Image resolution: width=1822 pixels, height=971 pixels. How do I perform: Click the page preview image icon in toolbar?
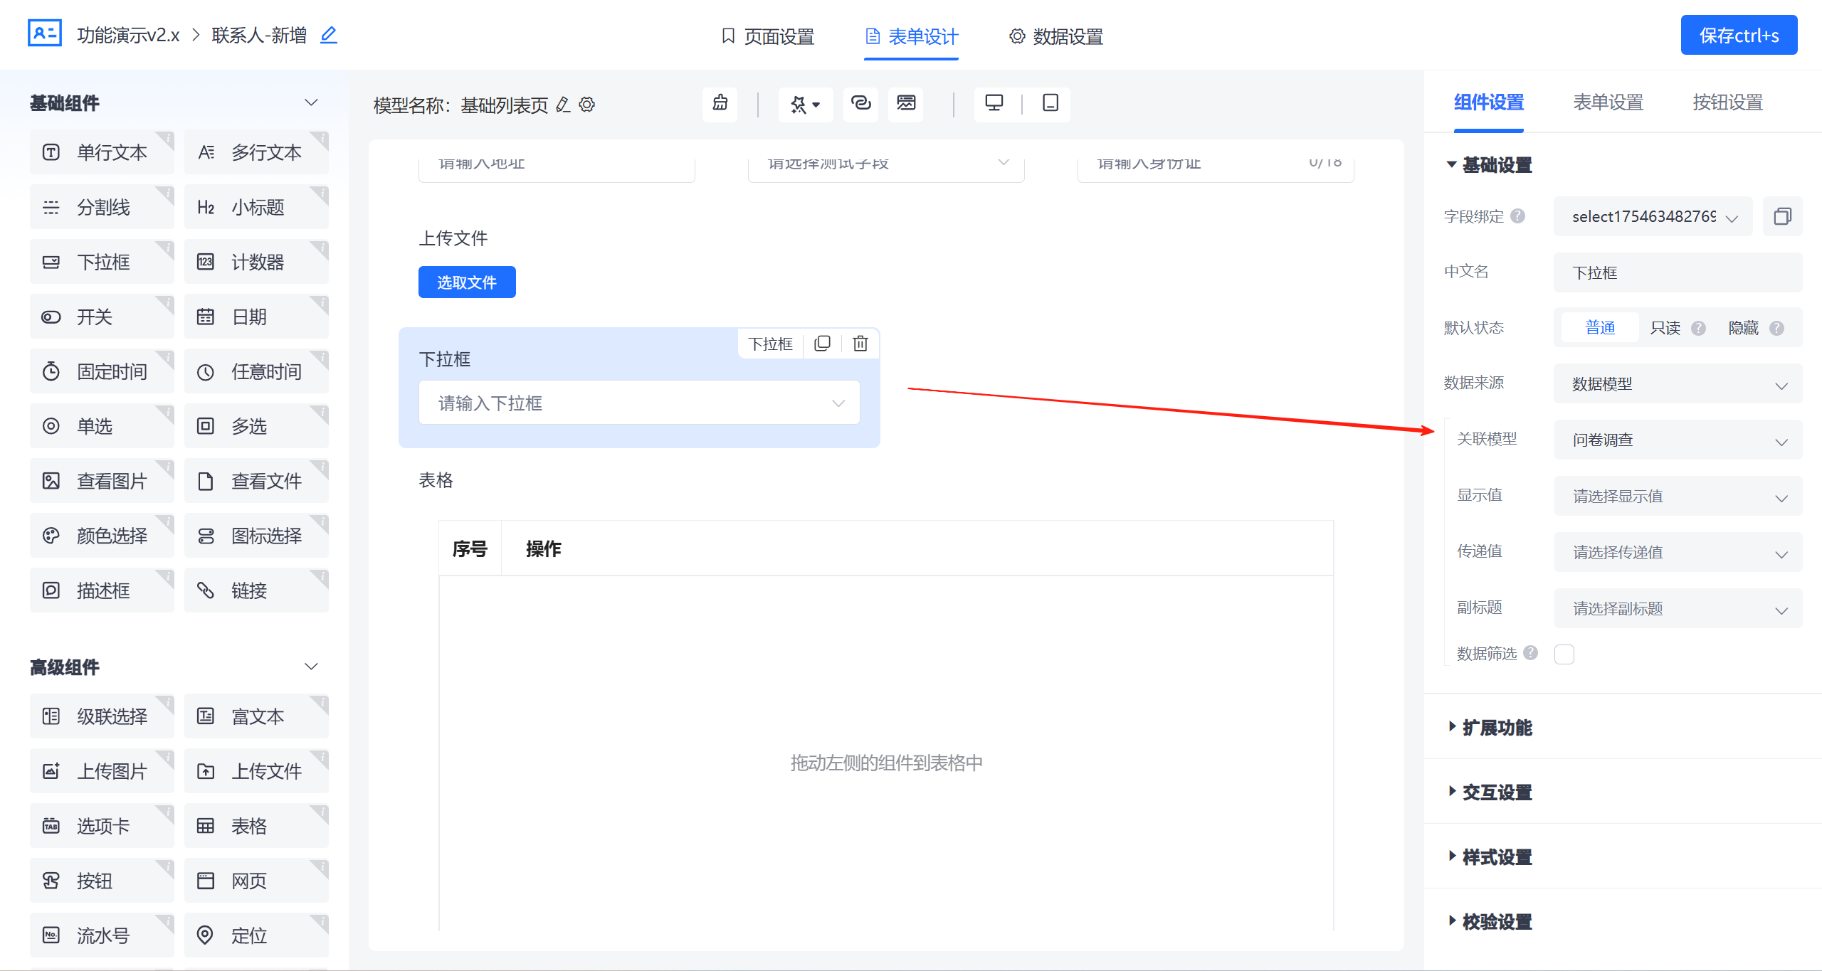pos(905,104)
